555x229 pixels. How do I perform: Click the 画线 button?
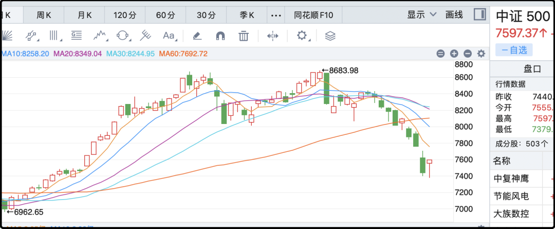coord(454,15)
